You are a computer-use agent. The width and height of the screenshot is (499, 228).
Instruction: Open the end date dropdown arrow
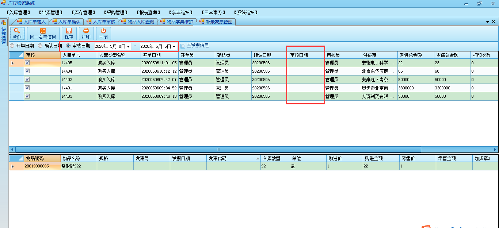(x=174, y=47)
